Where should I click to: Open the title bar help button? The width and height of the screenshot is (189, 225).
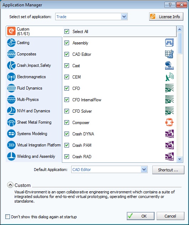pyautogui.click(x=170, y=5)
